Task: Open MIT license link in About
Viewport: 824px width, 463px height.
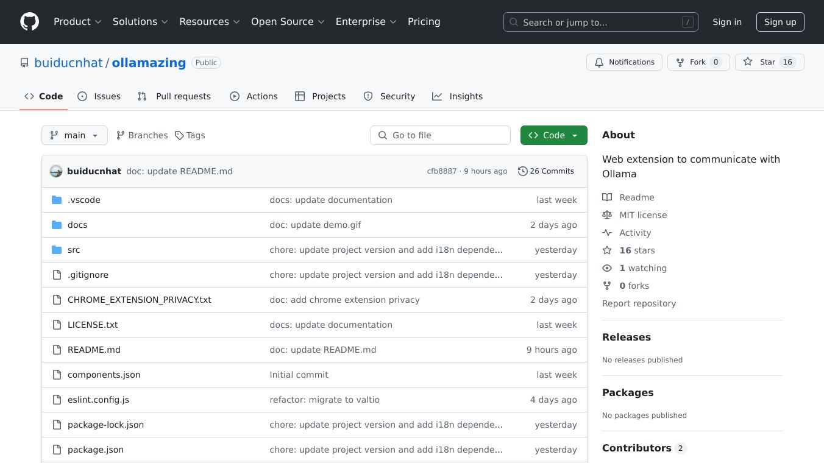Action: (643, 215)
